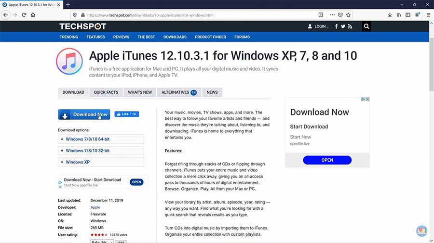Switch to QUICK FACTS tab
This screenshot has height=243, width=434.
point(106,92)
